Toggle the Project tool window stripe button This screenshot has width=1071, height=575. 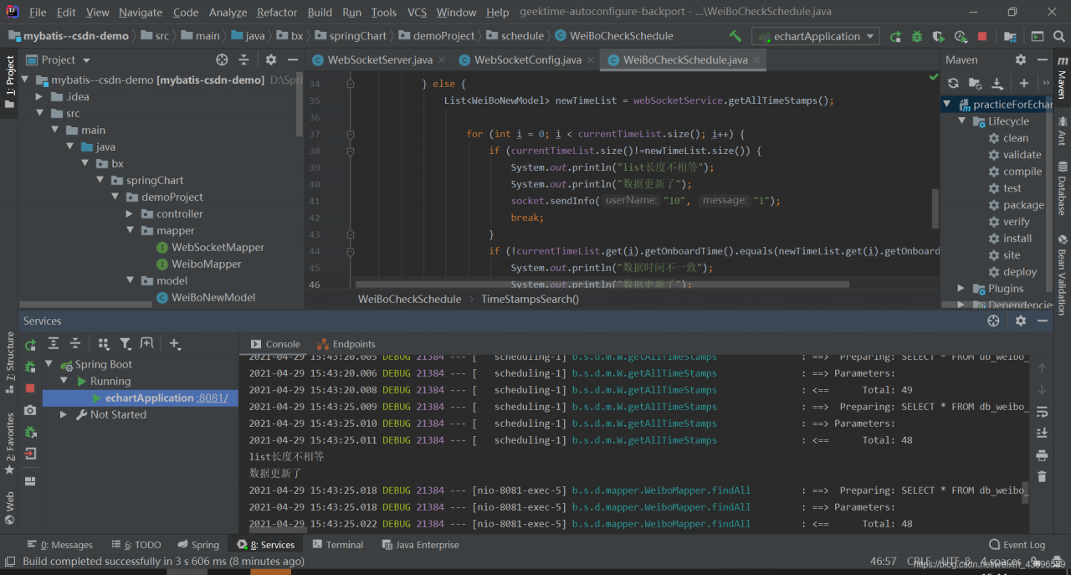pyautogui.click(x=9, y=82)
